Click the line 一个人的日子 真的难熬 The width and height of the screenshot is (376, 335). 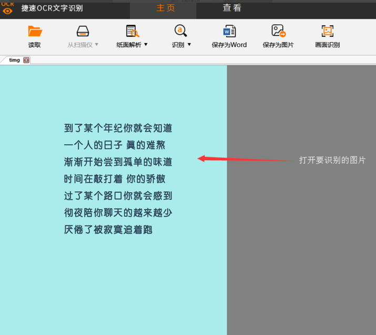tap(115, 145)
